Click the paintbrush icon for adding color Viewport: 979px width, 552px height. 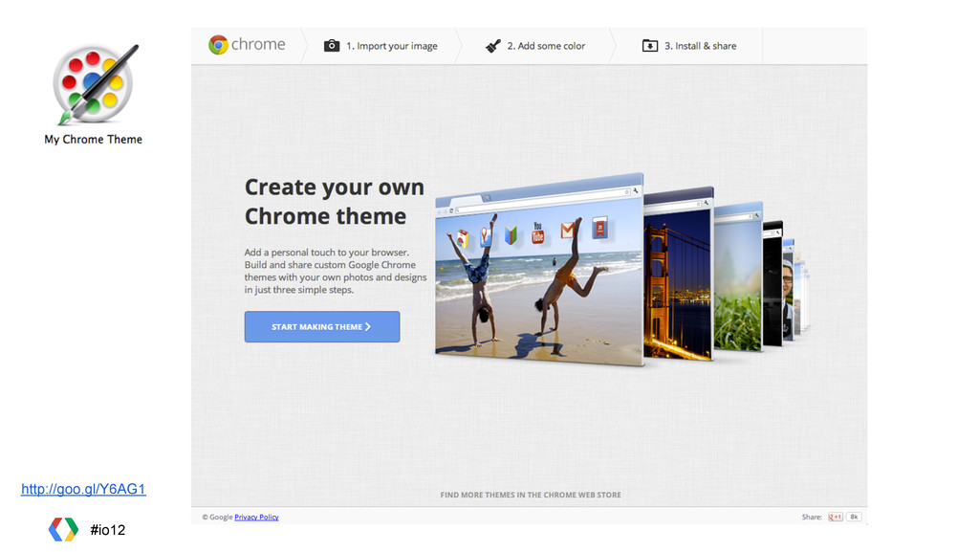493,46
